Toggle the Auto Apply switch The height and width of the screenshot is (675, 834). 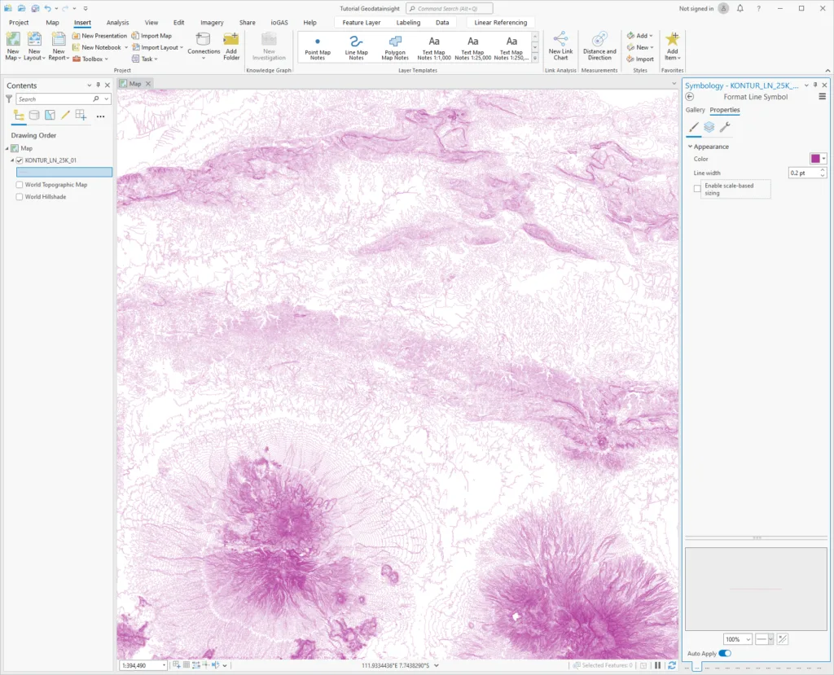coord(724,653)
